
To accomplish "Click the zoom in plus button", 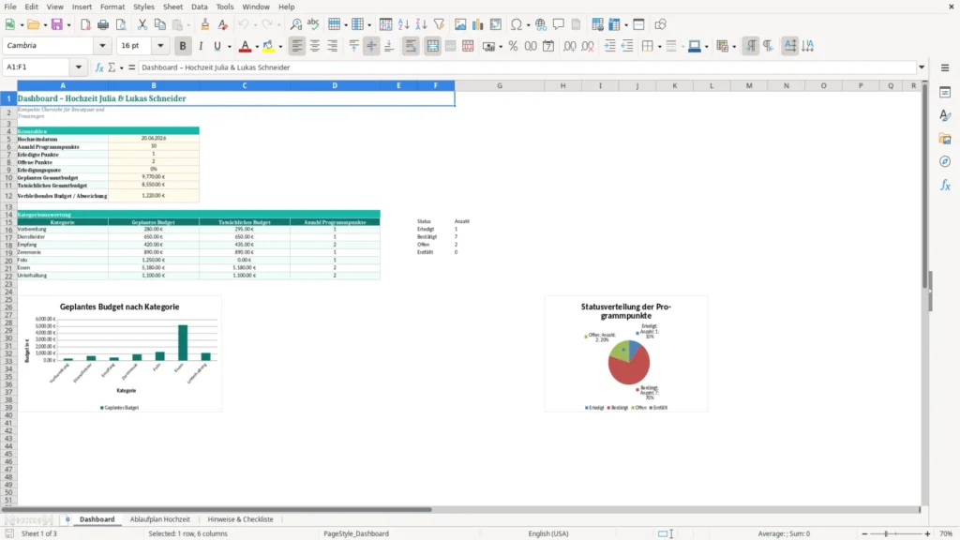I will click(927, 533).
